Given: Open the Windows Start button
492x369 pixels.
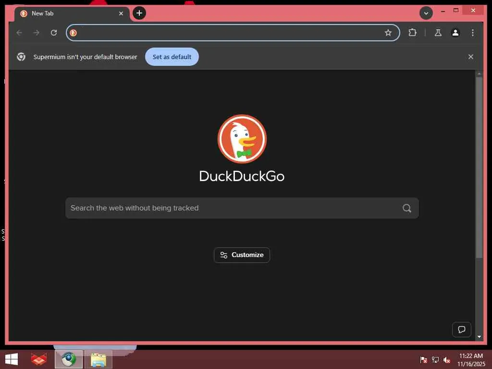Looking at the screenshot, I should tap(12, 359).
